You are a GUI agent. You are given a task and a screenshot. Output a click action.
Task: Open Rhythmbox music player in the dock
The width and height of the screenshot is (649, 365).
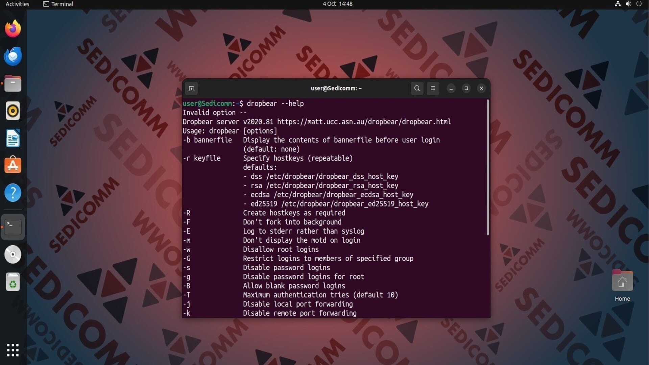(13, 111)
